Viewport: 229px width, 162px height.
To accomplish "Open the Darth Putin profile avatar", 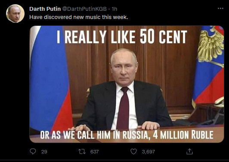I will [x=15, y=13].
